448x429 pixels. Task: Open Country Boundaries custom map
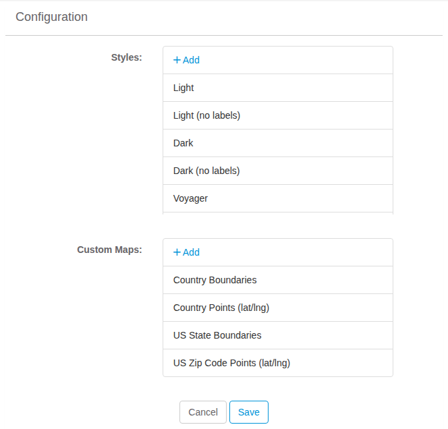tap(278, 280)
